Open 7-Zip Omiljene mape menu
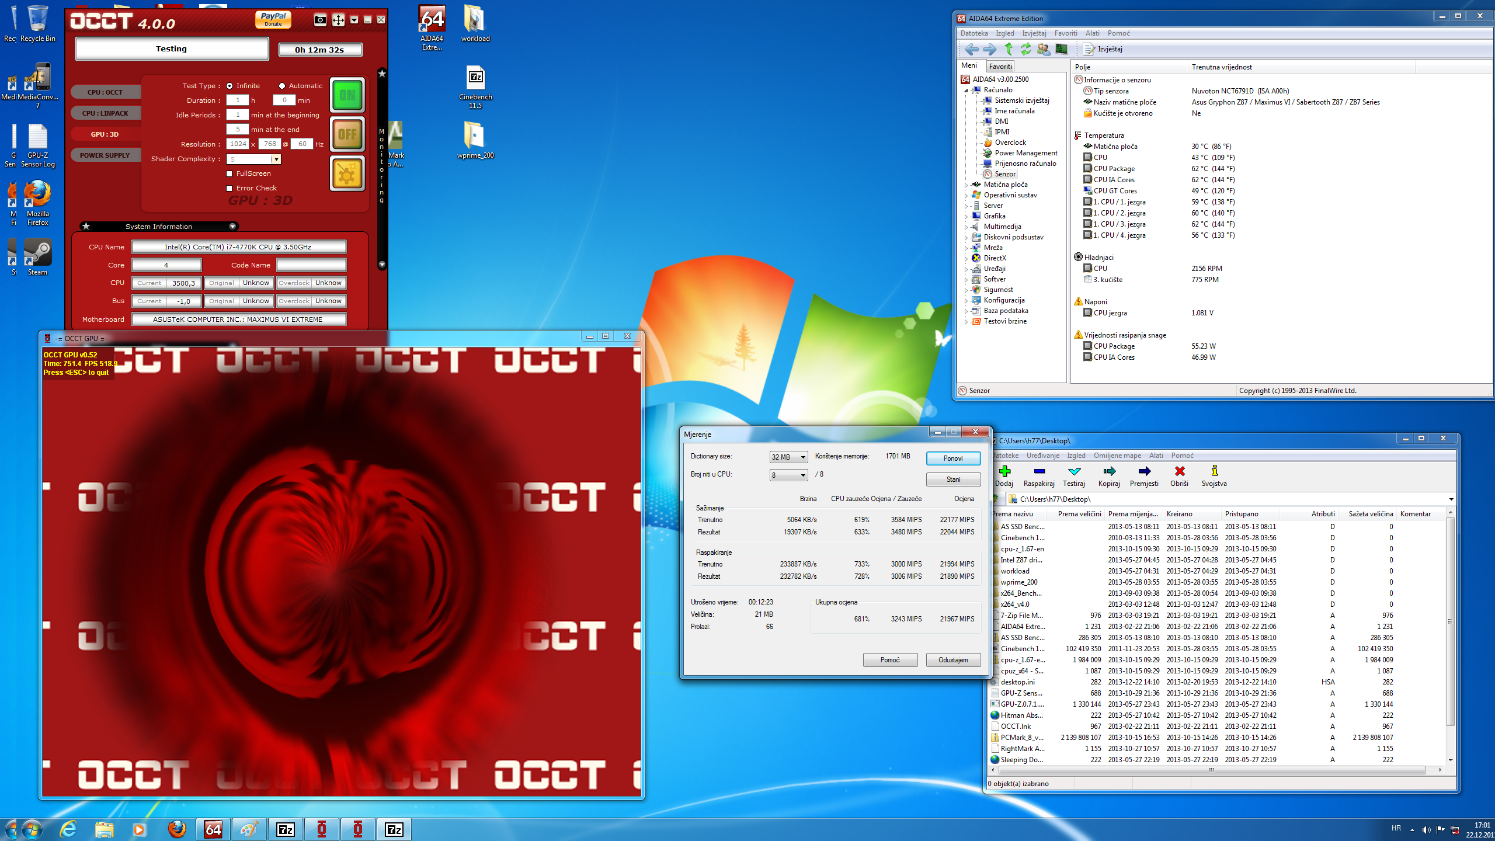1495x841 pixels. coord(1117,456)
